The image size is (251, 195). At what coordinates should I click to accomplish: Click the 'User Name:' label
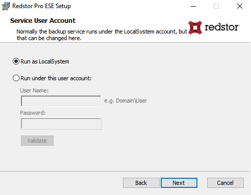(34, 90)
